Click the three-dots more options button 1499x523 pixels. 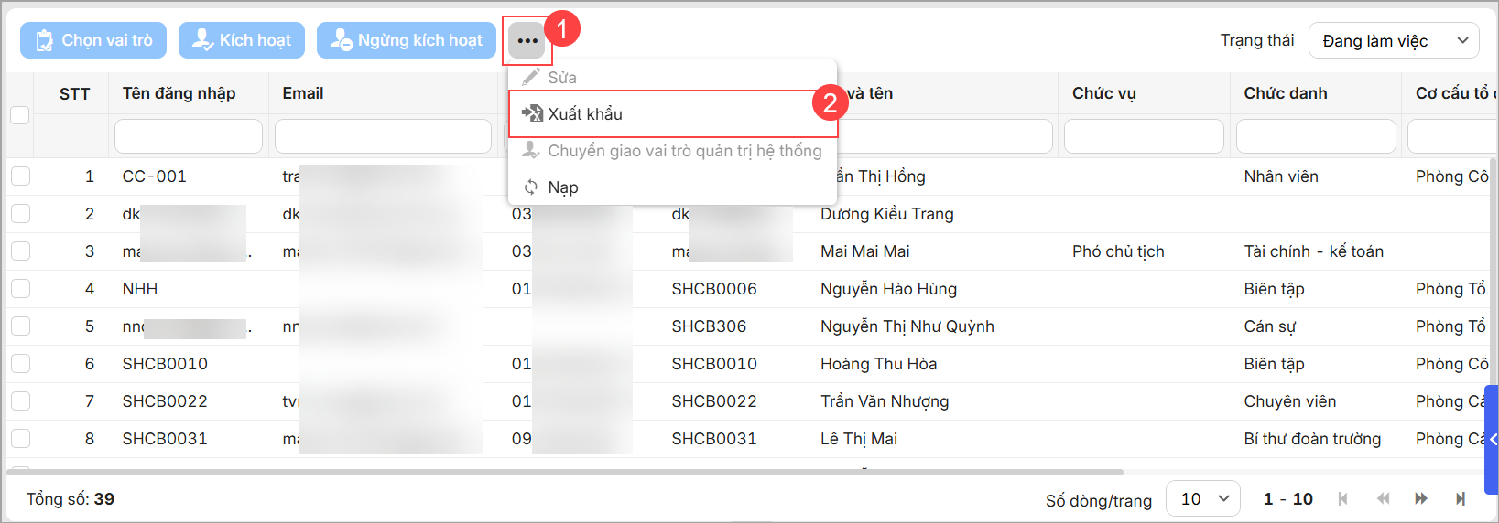point(527,41)
